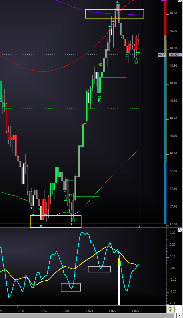Click the 14:21 time axis label
Viewport: 183px width, 318px height.
pos(90,311)
